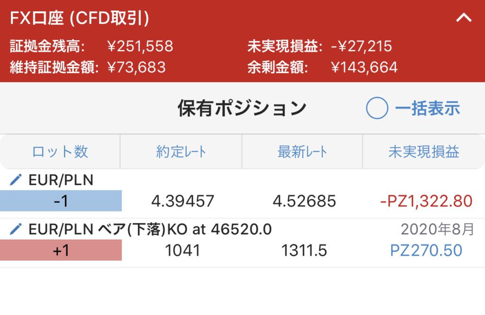Select the 未実現損益 column header

point(424,152)
